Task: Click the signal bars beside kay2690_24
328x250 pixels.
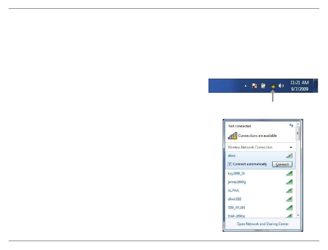Action: (289, 173)
